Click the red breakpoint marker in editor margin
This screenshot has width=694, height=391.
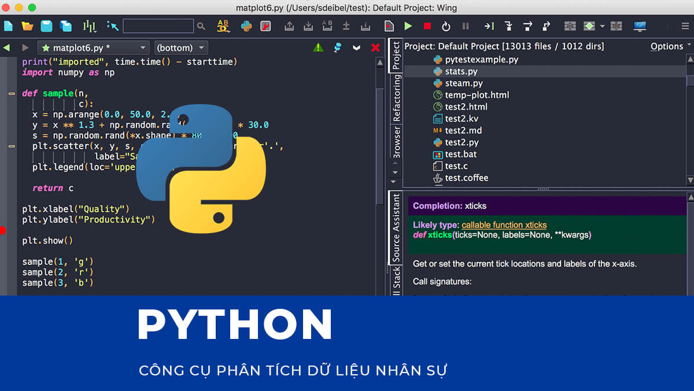pos(2,229)
